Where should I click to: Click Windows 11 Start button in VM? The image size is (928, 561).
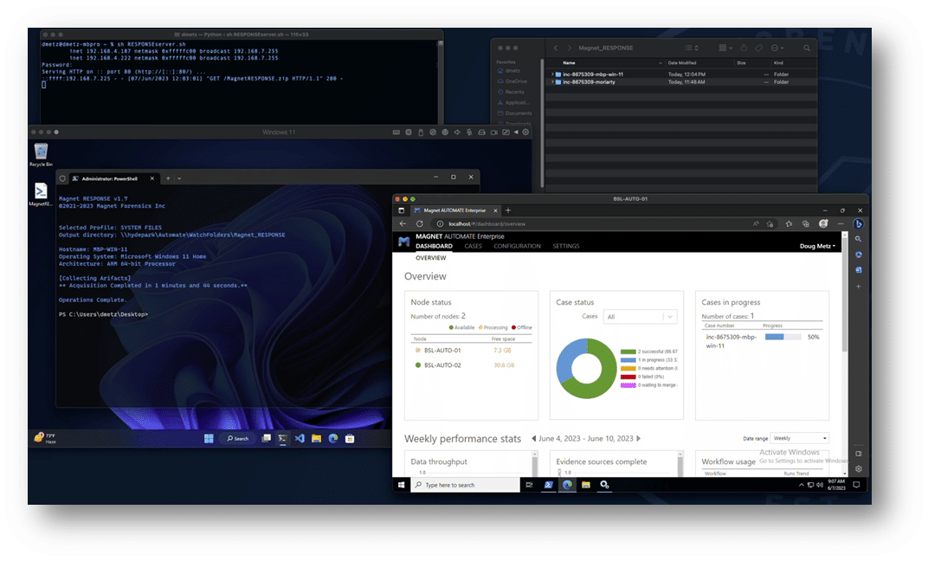209,439
